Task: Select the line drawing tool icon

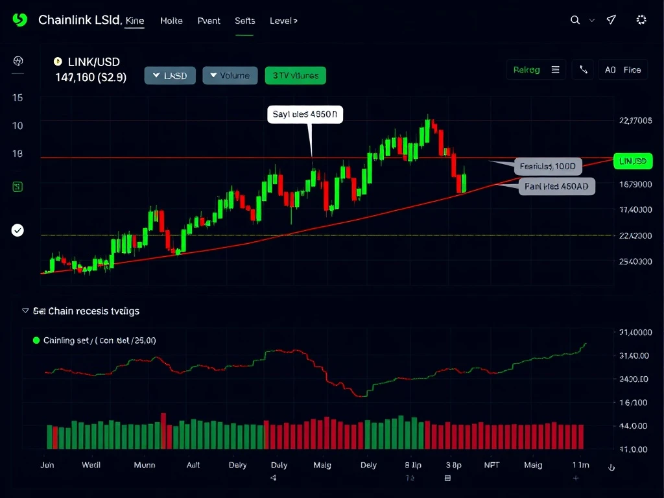Action: pyautogui.click(x=583, y=70)
